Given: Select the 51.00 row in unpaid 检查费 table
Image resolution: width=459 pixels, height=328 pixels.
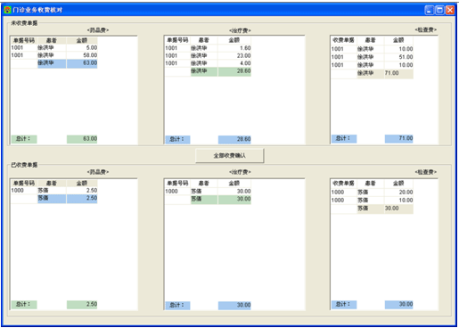Looking at the screenshot, I should (x=372, y=57).
